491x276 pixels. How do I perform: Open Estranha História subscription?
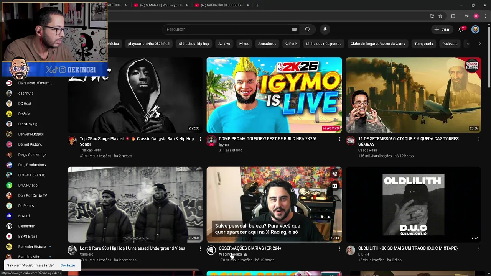[32, 246]
